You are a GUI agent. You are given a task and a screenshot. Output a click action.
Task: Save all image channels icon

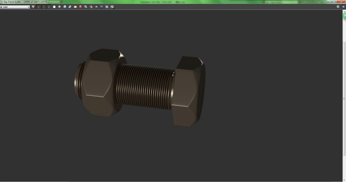click(x=70, y=7)
